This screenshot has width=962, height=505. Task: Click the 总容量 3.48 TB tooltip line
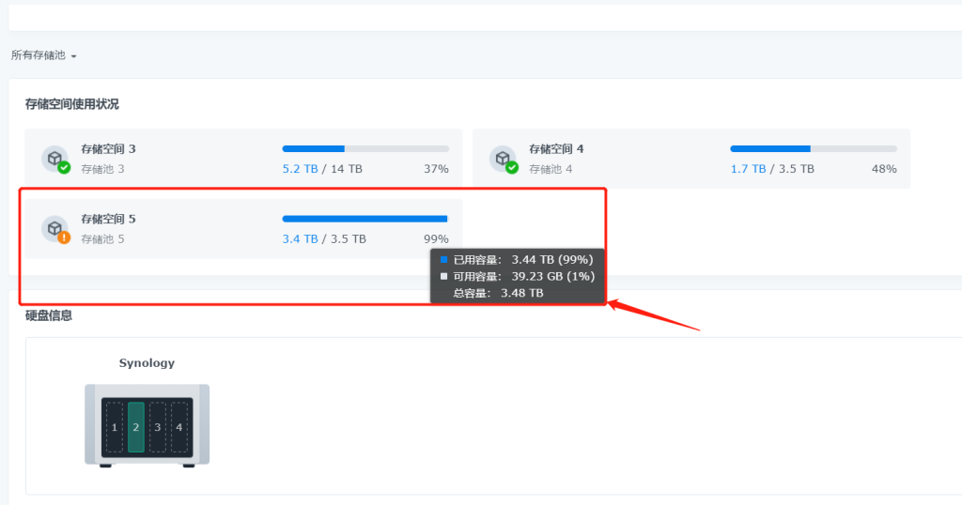coord(498,293)
